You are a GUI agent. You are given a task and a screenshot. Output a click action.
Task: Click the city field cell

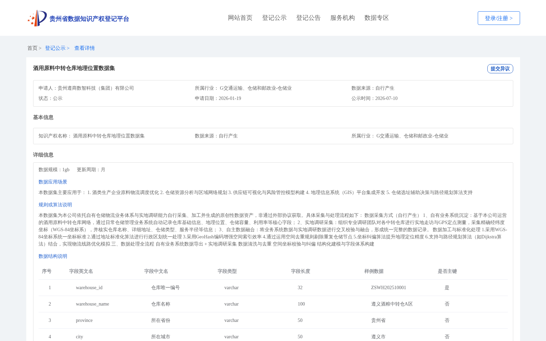click(80, 337)
